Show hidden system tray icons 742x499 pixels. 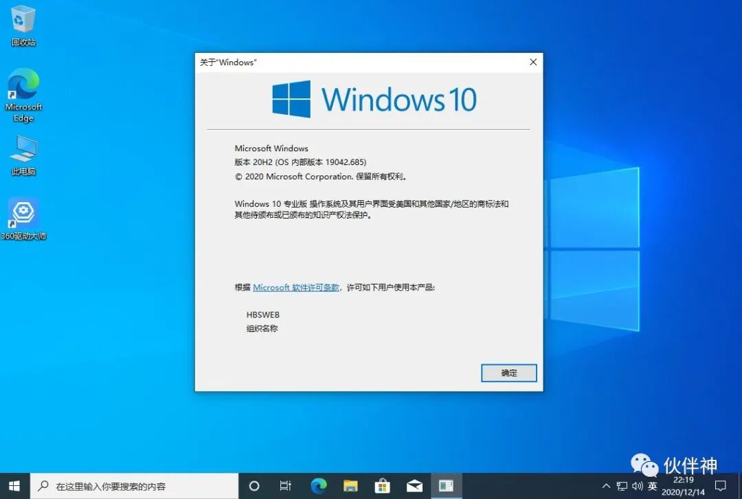(606, 486)
